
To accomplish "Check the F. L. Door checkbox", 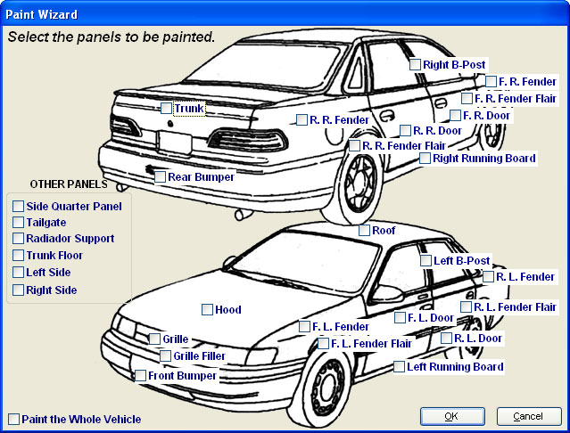I will 400,317.
